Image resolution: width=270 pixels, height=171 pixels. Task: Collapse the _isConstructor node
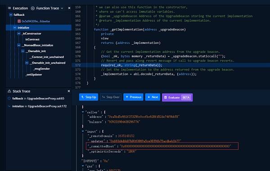pos(19,33)
